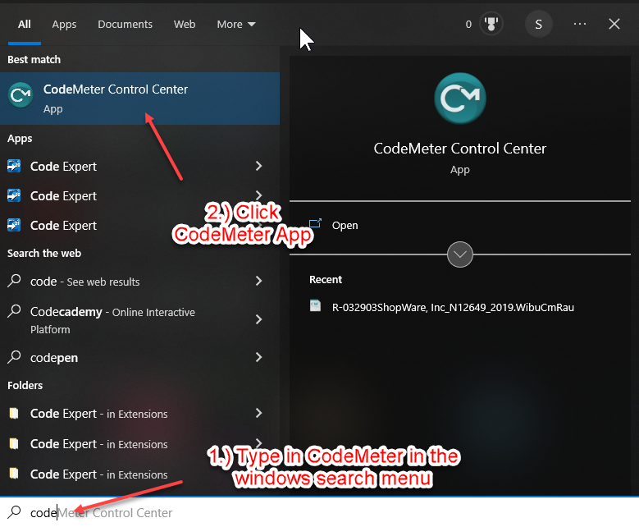Click the magnifier icon in search box
This screenshot has height=527, width=639.
14,512
